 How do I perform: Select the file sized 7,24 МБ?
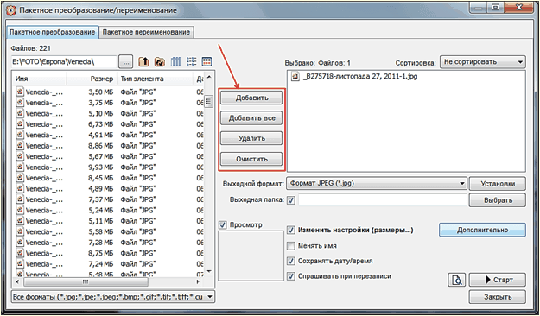(109, 263)
